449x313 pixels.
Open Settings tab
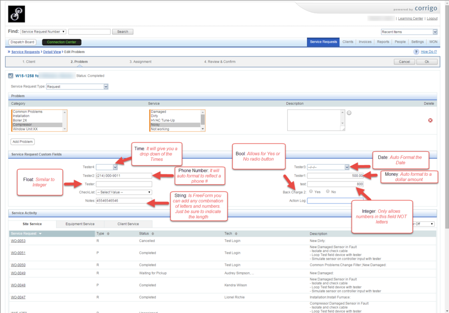[417, 42]
